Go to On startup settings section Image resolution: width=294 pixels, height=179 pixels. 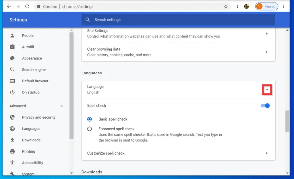pos(31,92)
